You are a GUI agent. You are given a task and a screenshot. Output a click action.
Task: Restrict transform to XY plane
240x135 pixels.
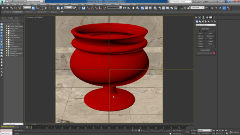coord(224,8)
